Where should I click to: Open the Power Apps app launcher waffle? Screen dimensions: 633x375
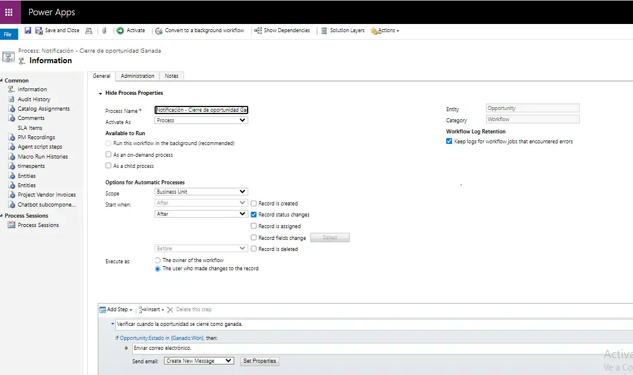click(x=9, y=12)
